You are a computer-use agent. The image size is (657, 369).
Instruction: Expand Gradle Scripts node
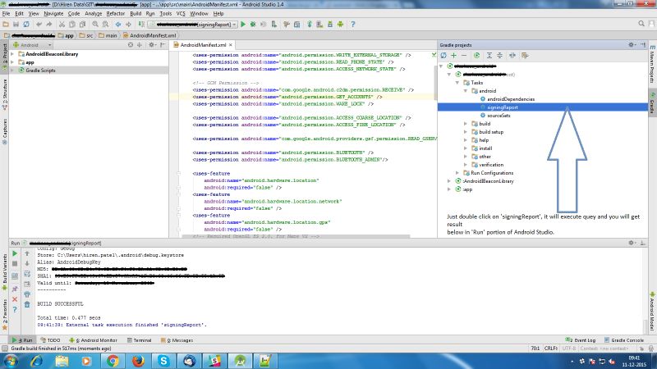point(12,71)
